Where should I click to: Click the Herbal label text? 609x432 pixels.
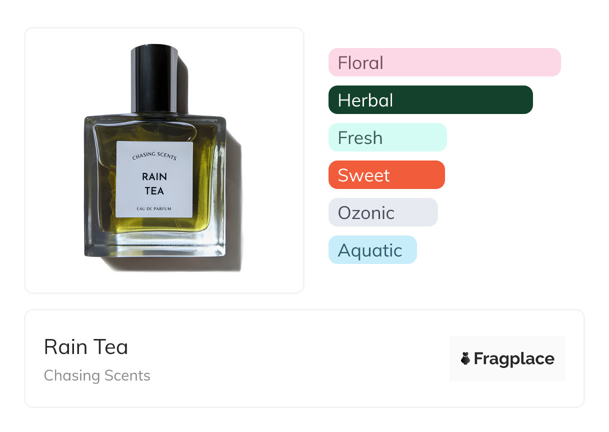(365, 100)
